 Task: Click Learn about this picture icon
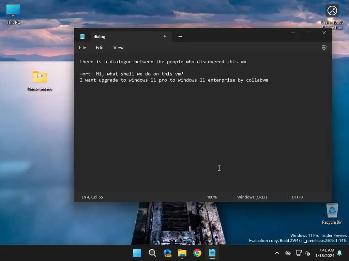pyautogui.click(x=332, y=16)
